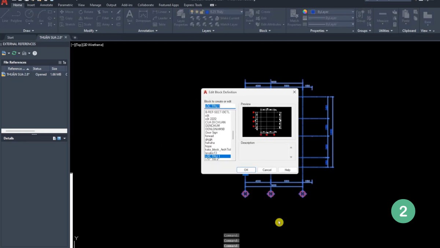Switch to the Annotate ribbon tab
Viewport: 440px width, 248px height.
(x=46, y=5)
